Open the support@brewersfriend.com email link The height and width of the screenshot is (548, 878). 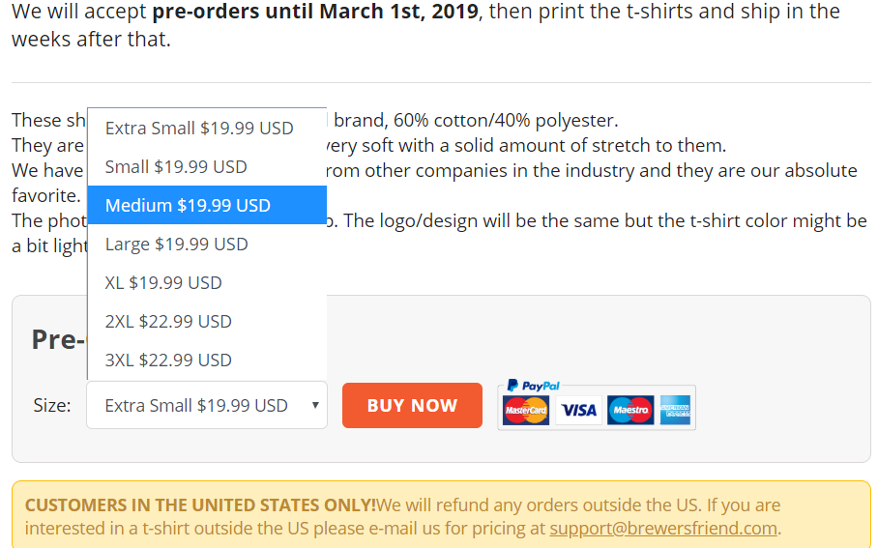click(663, 528)
